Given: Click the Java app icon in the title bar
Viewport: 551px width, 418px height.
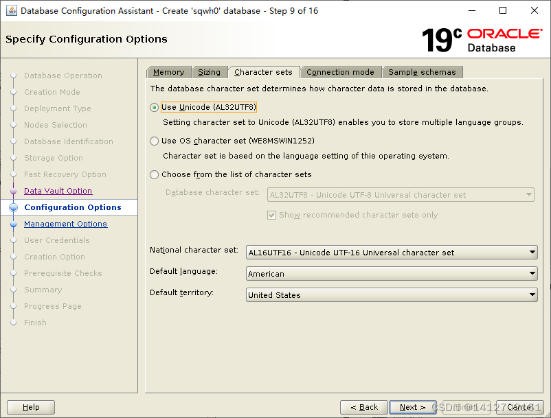Looking at the screenshot, I should [11, 10].
